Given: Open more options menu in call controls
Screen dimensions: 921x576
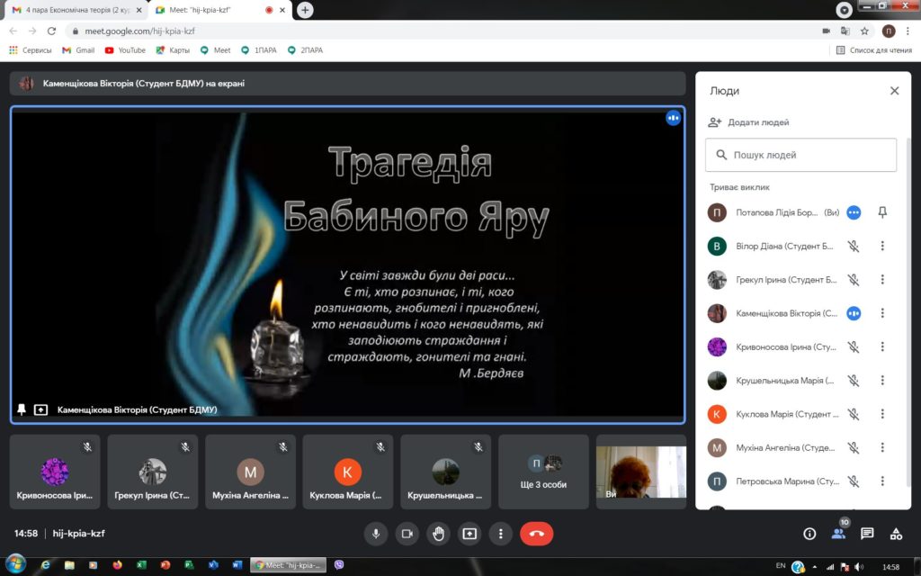Looking at the screenshot, I should (x=500, y=534).
